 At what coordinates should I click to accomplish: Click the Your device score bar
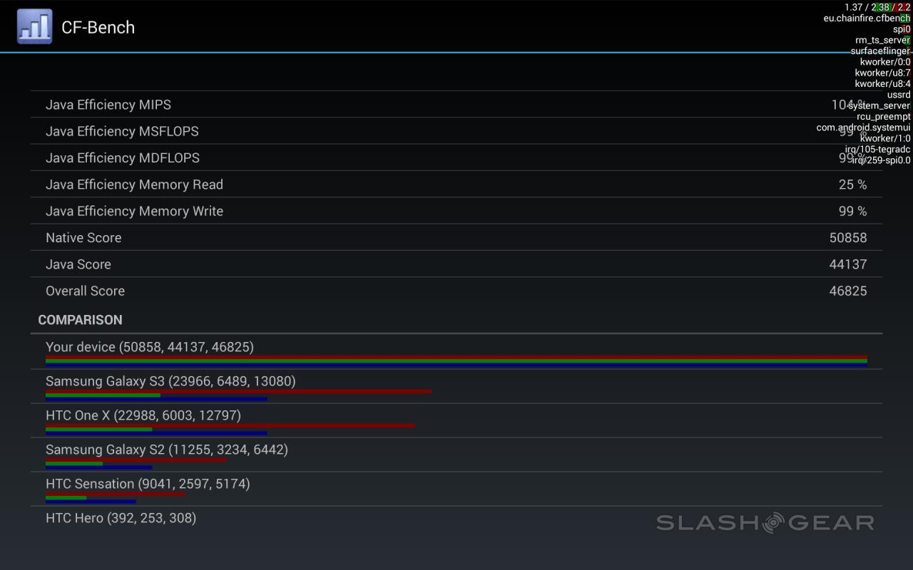click(x=456, y=361)
